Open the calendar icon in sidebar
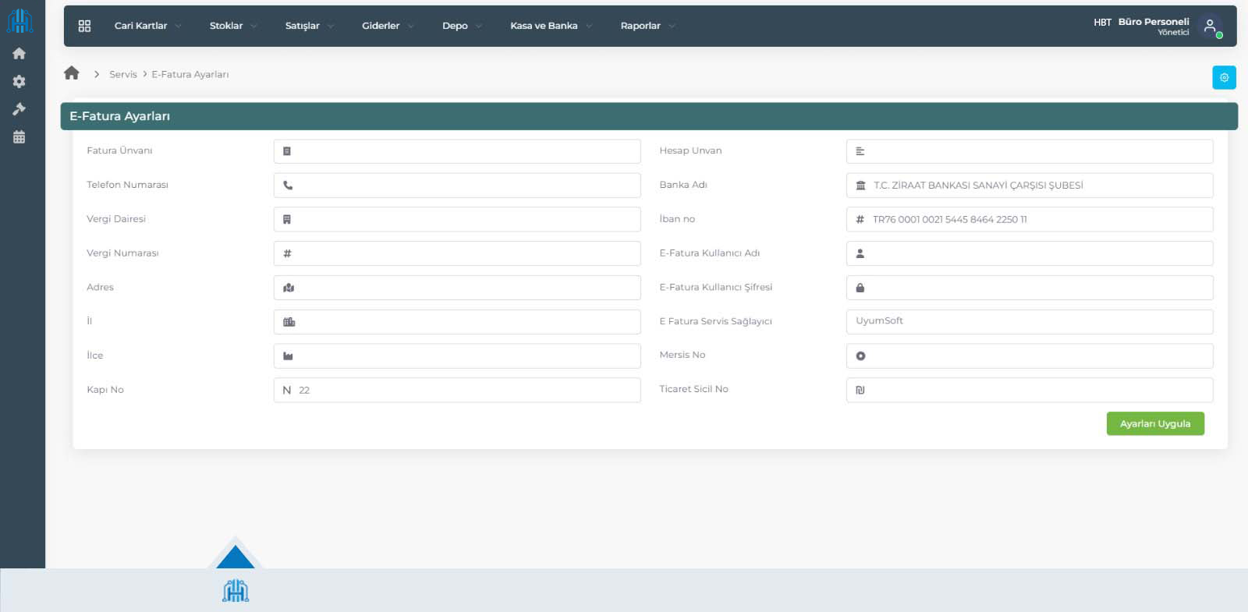Viewport: 1248px width, 612px height. (x=19, y=137)
